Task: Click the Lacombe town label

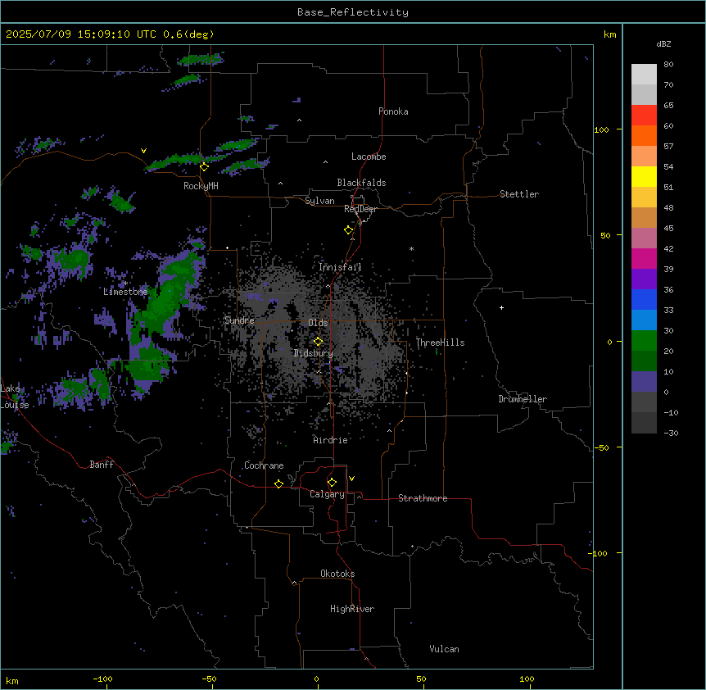Action: click(369, 157)
